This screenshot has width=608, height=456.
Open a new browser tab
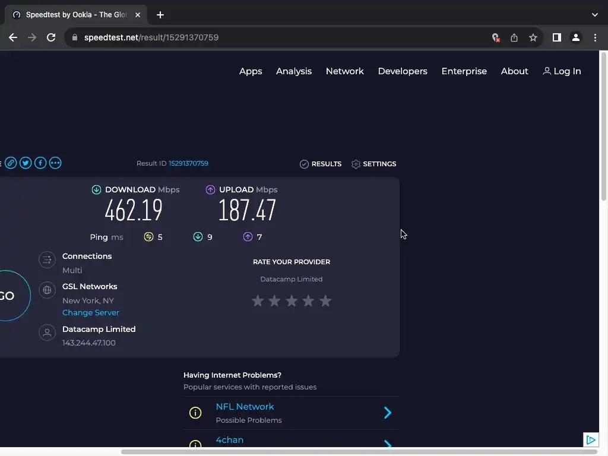tap(160, 15)
